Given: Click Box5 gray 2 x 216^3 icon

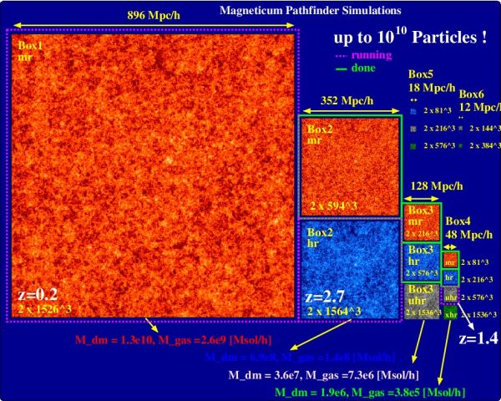Looking at the screenshot, I should [413, 129].
